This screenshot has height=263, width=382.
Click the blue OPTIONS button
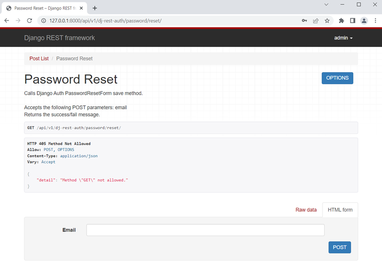pos(338,78)
